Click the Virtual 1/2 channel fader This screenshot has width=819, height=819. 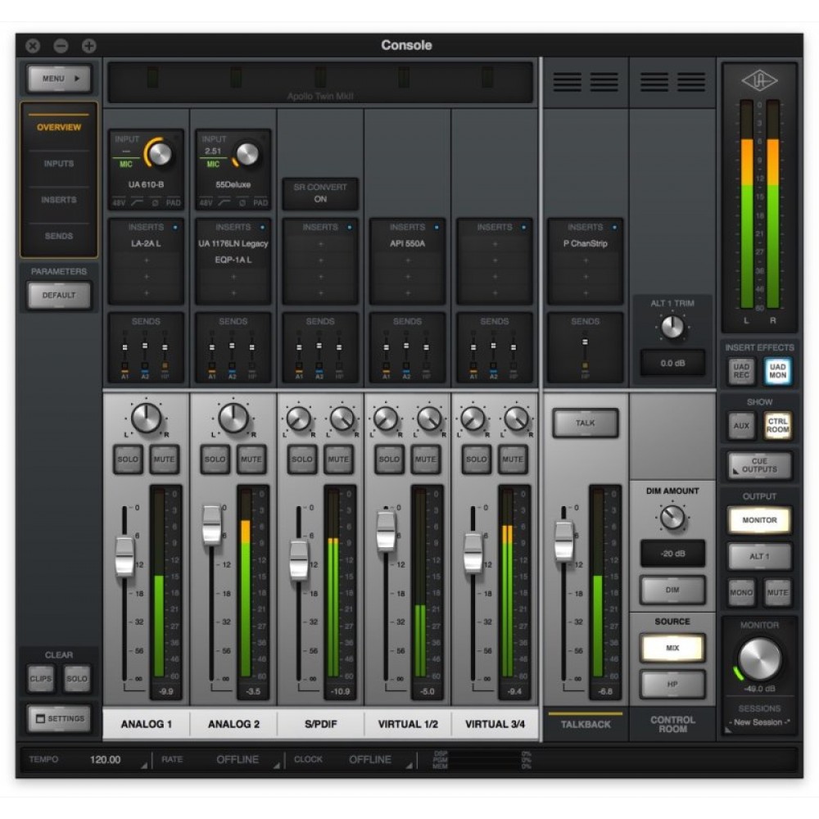pyautogui.click(x=386, y=532)
